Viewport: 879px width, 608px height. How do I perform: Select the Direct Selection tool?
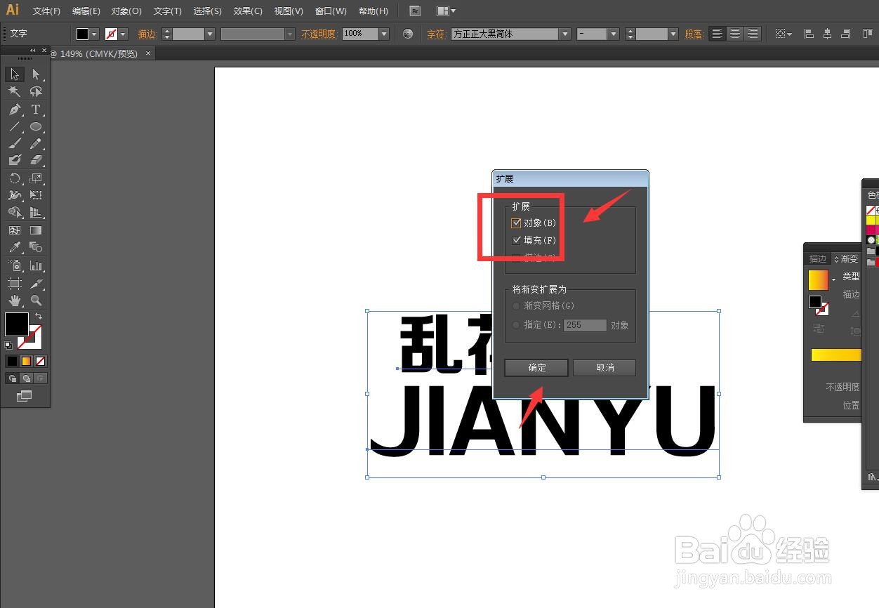tap(36, 74)
